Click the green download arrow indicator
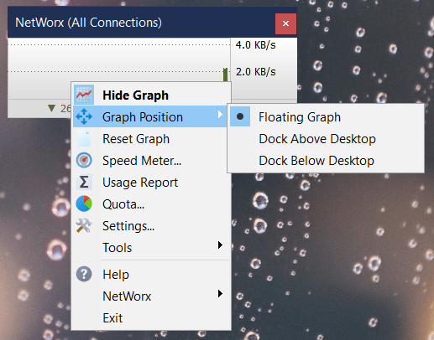The image size is (434, 340). pyautogui.click(x=51, y=108)
